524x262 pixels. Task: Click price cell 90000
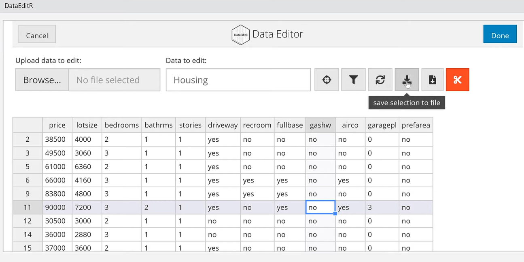click(x=57, y=207)
